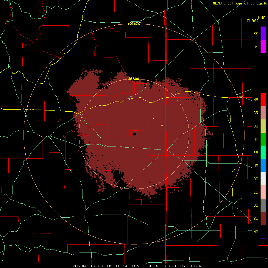Click the DS legend label
The height and width of the screenshot is (268, 268).
pyautogui.click(x=255, y=179)
